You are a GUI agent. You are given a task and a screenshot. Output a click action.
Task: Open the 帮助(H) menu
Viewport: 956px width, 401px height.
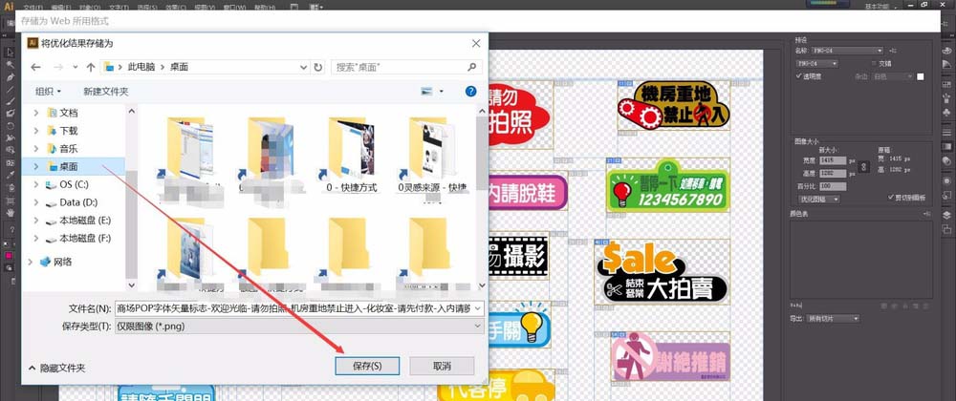(x=265, y=8)
